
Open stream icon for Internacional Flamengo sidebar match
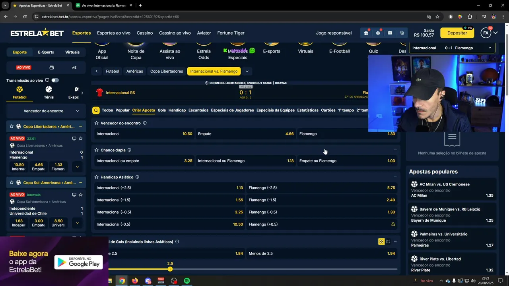click(x=74, y=139)
